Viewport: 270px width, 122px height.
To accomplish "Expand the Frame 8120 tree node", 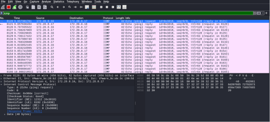I will (x=1, y=76).
